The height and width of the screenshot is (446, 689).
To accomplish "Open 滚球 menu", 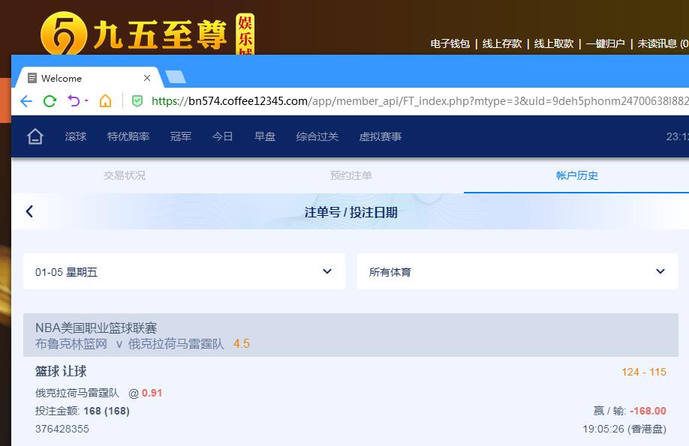I will 76,136.
